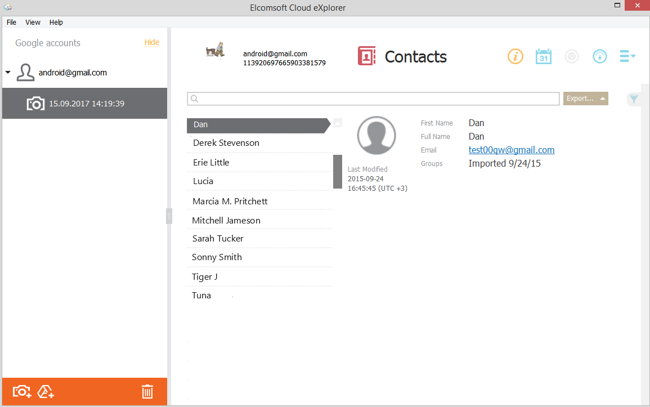This screenshot has width=650, height=407.
Task: Click the contact list scrollbar thumb
Action: point(338,172)
